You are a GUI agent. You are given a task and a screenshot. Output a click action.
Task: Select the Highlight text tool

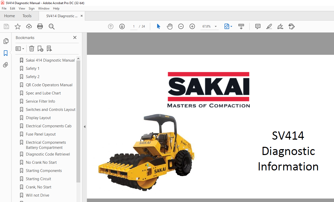point(269,26)
